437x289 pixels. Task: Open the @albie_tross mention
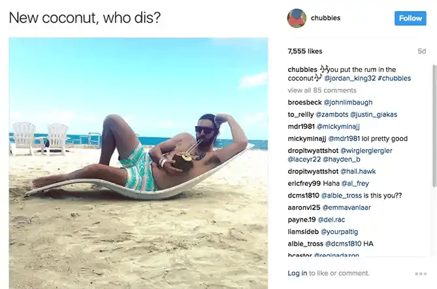tap(342, 195)
